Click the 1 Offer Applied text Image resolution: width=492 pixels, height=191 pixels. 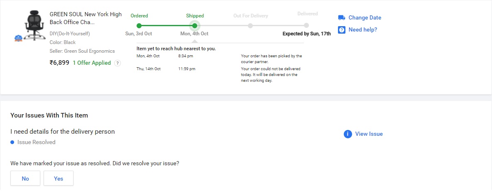click(92, 63)
